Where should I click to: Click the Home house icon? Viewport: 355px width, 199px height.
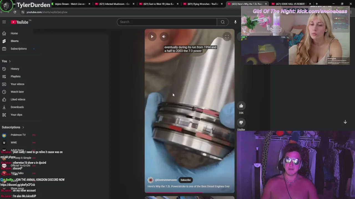pyautogui.click(x=4, y=33)
